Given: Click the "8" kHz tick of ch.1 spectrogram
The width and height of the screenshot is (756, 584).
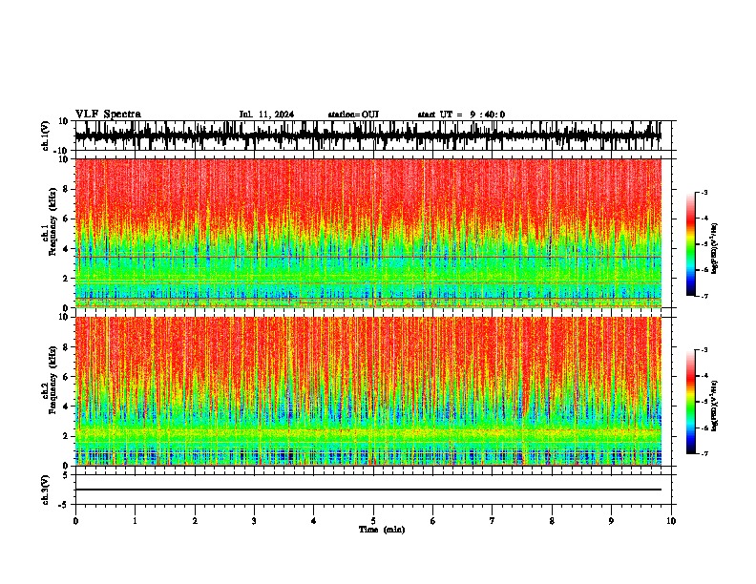Looking at the screenshot, I should pos(66,189).
